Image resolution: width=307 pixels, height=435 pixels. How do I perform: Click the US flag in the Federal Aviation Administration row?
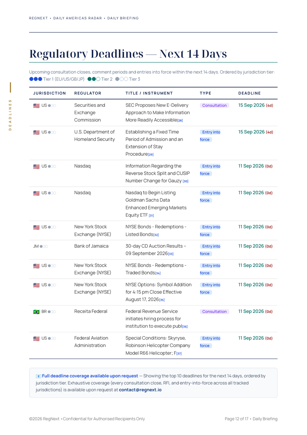(36, 338)
